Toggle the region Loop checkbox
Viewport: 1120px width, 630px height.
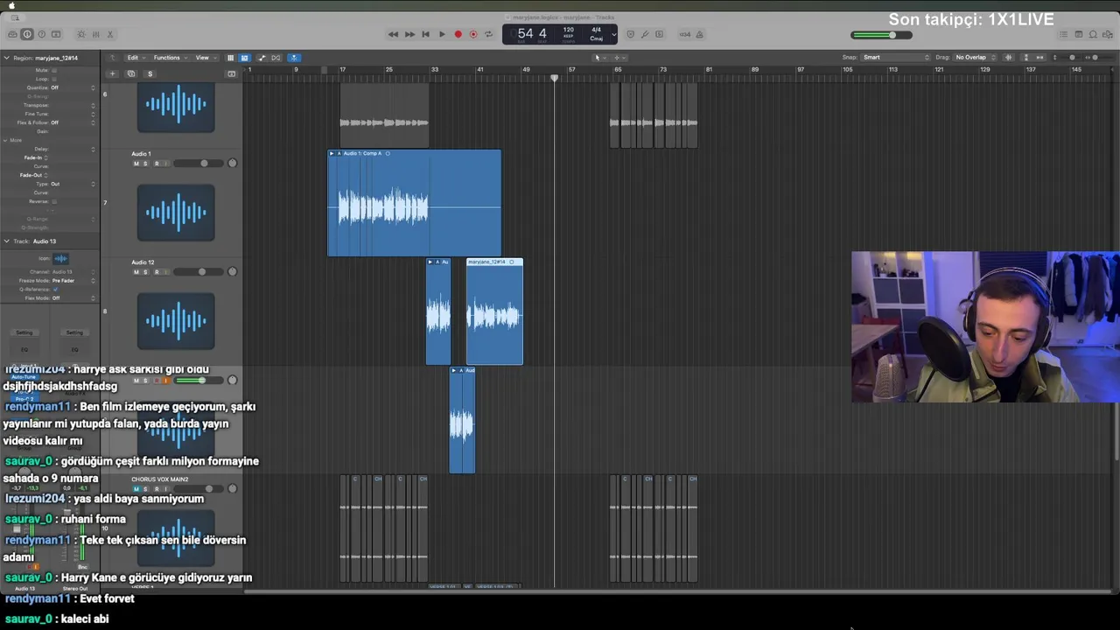[54, 79]
